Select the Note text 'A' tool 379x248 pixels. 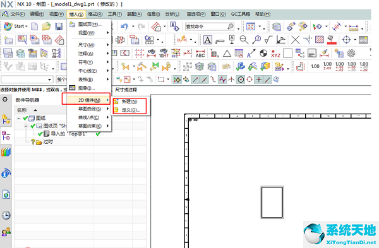pyautogui.click(x=207, y=40)
